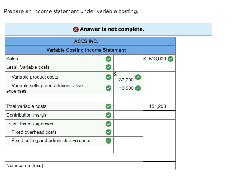Click the checkmark beside Variable selling and administrative expenses

109,88
